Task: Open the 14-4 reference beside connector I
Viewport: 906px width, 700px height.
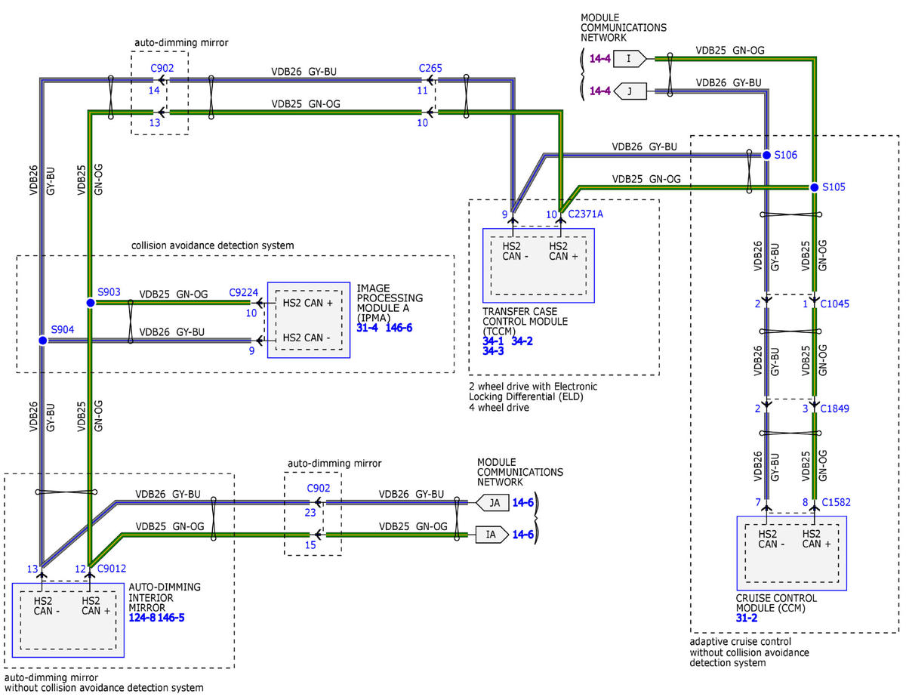Action: [x=600, y=57]
